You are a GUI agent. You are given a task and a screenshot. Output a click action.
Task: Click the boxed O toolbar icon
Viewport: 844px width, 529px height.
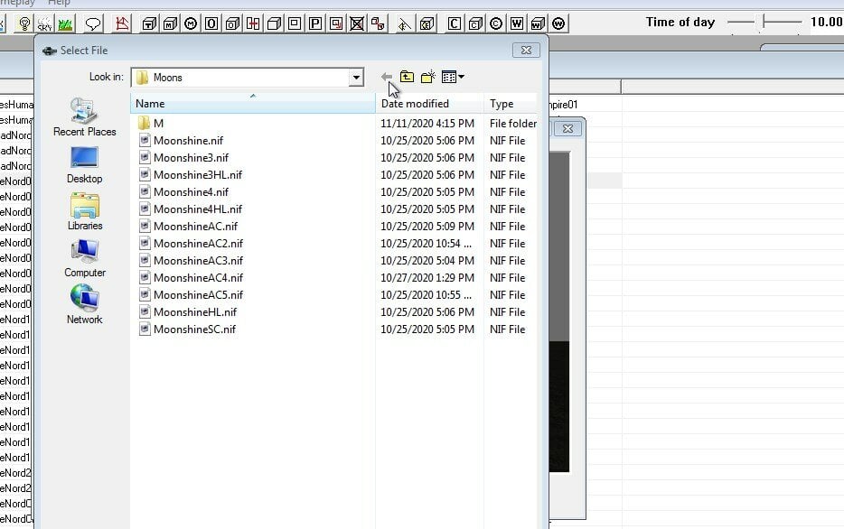pos(211,23)
